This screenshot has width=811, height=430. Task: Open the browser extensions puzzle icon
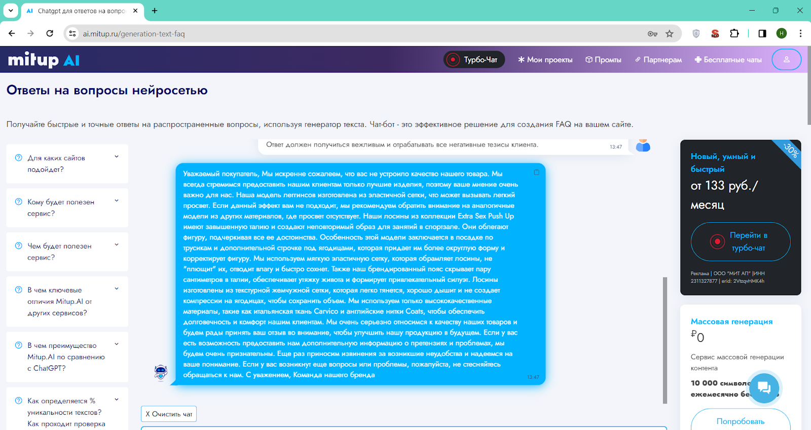point(734,33)
